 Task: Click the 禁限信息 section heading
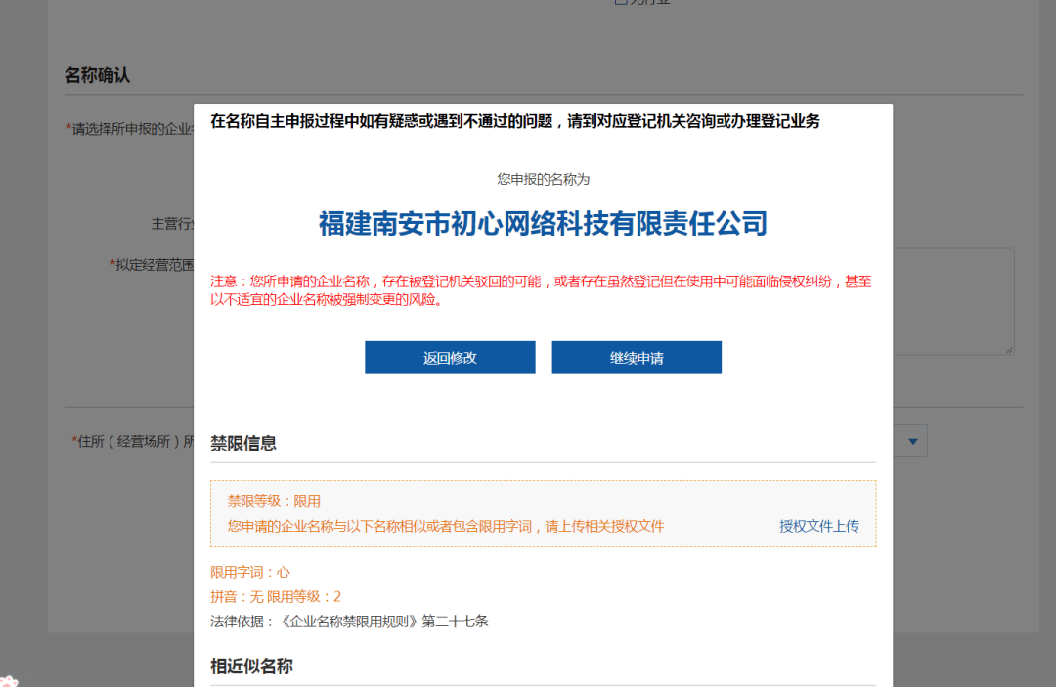[x=243, y=444]
